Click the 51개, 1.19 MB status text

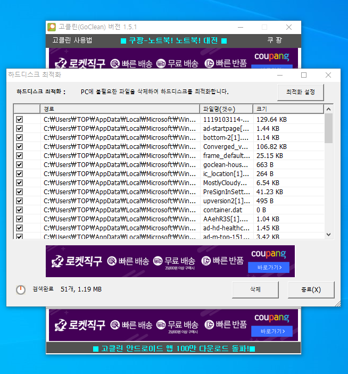tap(81, 289)
